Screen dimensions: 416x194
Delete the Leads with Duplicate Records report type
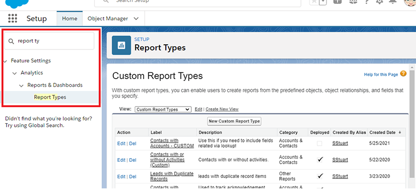[x=133, y=176]
